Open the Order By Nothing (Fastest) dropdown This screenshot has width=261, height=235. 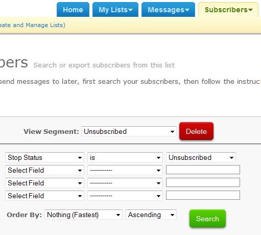(x=83, y=215)
